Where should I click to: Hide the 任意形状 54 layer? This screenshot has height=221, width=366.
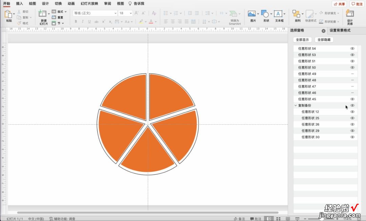(352, 48)
